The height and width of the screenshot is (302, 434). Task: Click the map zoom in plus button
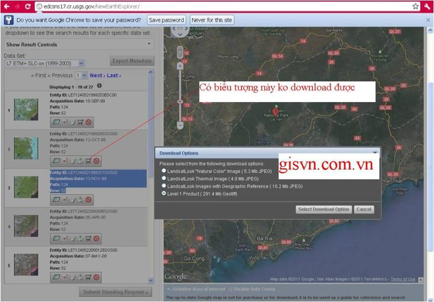click(180, 66)
